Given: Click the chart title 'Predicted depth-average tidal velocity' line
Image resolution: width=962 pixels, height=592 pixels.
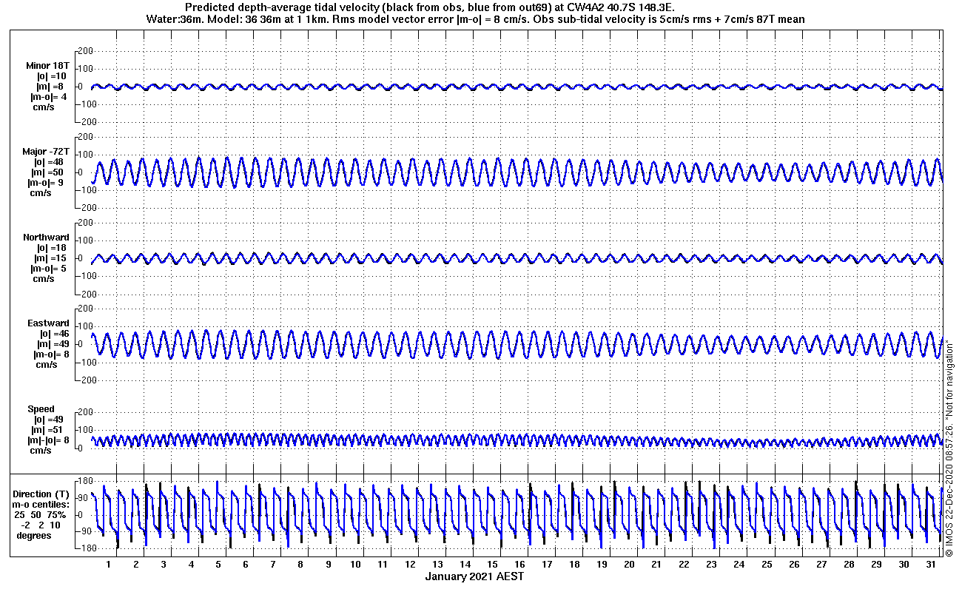Looking at the screenshot, I should coord(430,7).
